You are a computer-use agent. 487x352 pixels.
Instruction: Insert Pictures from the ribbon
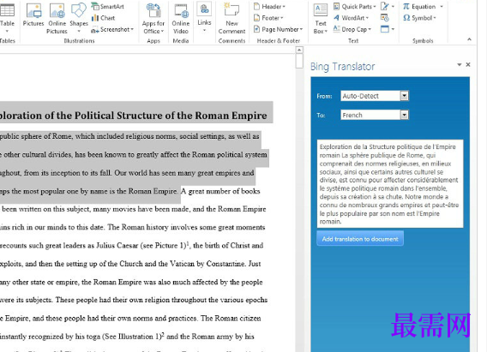click(33, 15)
